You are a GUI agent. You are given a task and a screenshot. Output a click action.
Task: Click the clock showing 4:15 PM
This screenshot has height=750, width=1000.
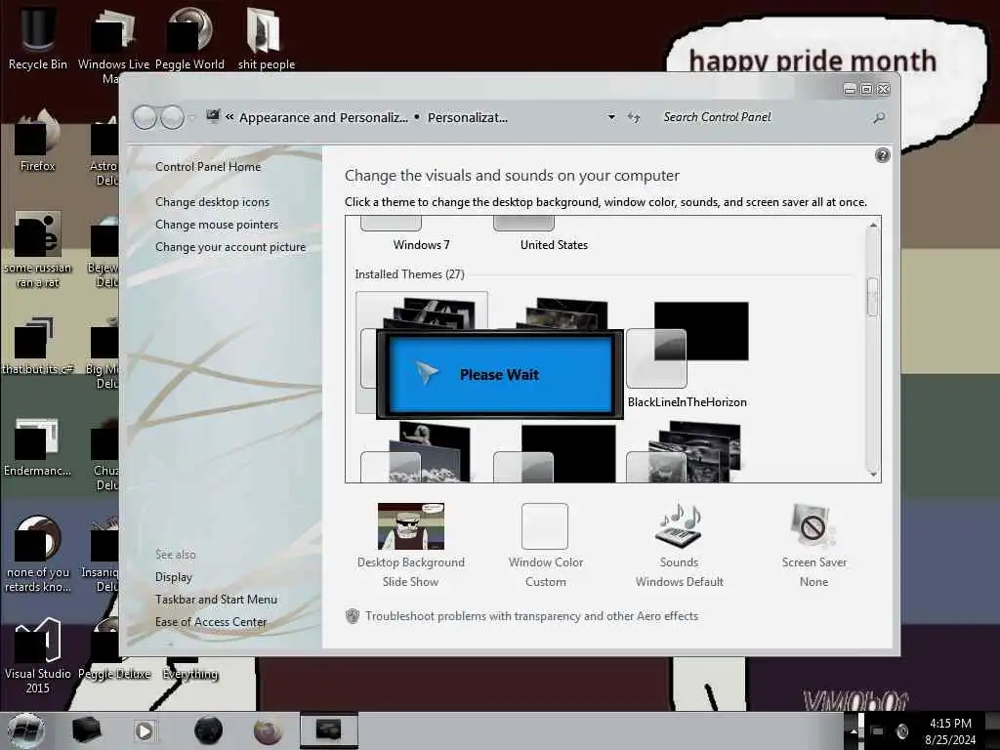pos(950,730)
